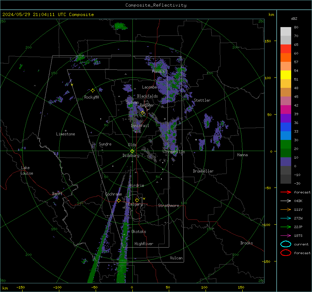Viewport: 312px width, 292px height.
Task: Click the km label at top right
Action: [271, 15]
